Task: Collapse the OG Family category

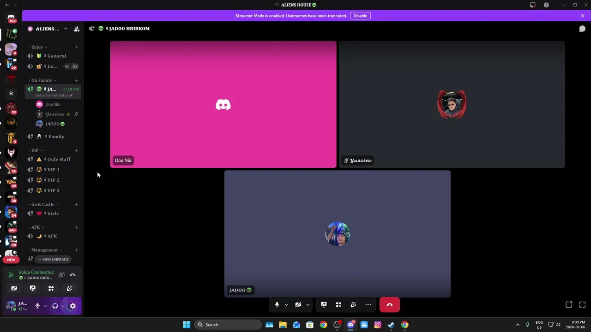Action: 43,80
